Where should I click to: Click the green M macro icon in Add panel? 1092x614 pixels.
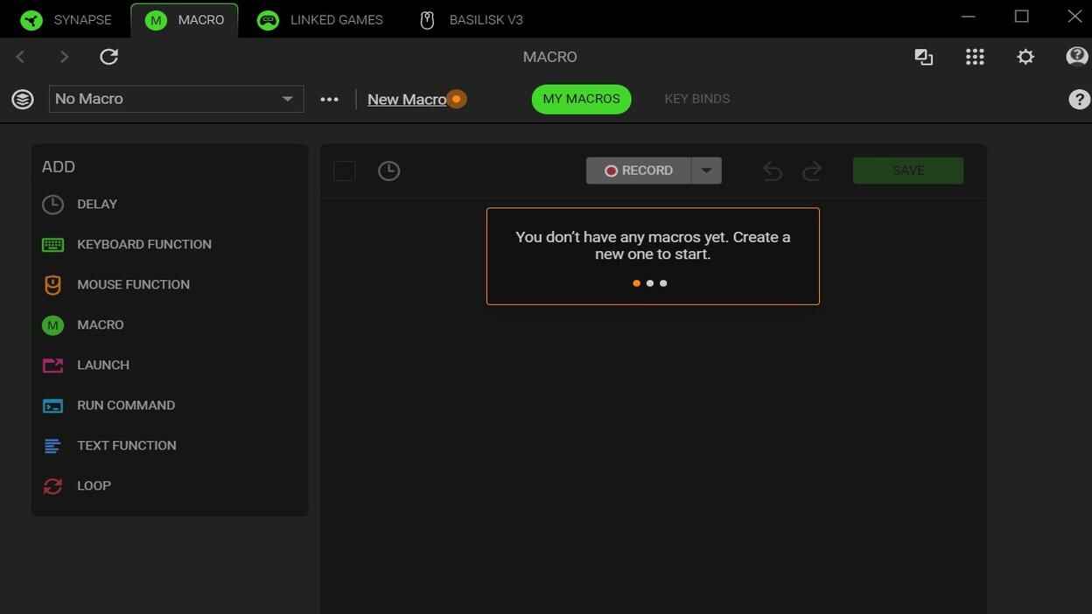(x=52, y=325)
